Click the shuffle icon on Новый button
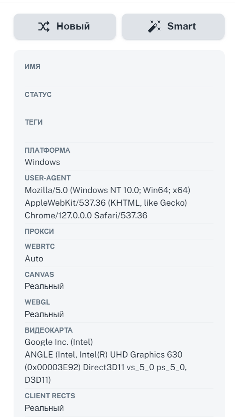 44,26
